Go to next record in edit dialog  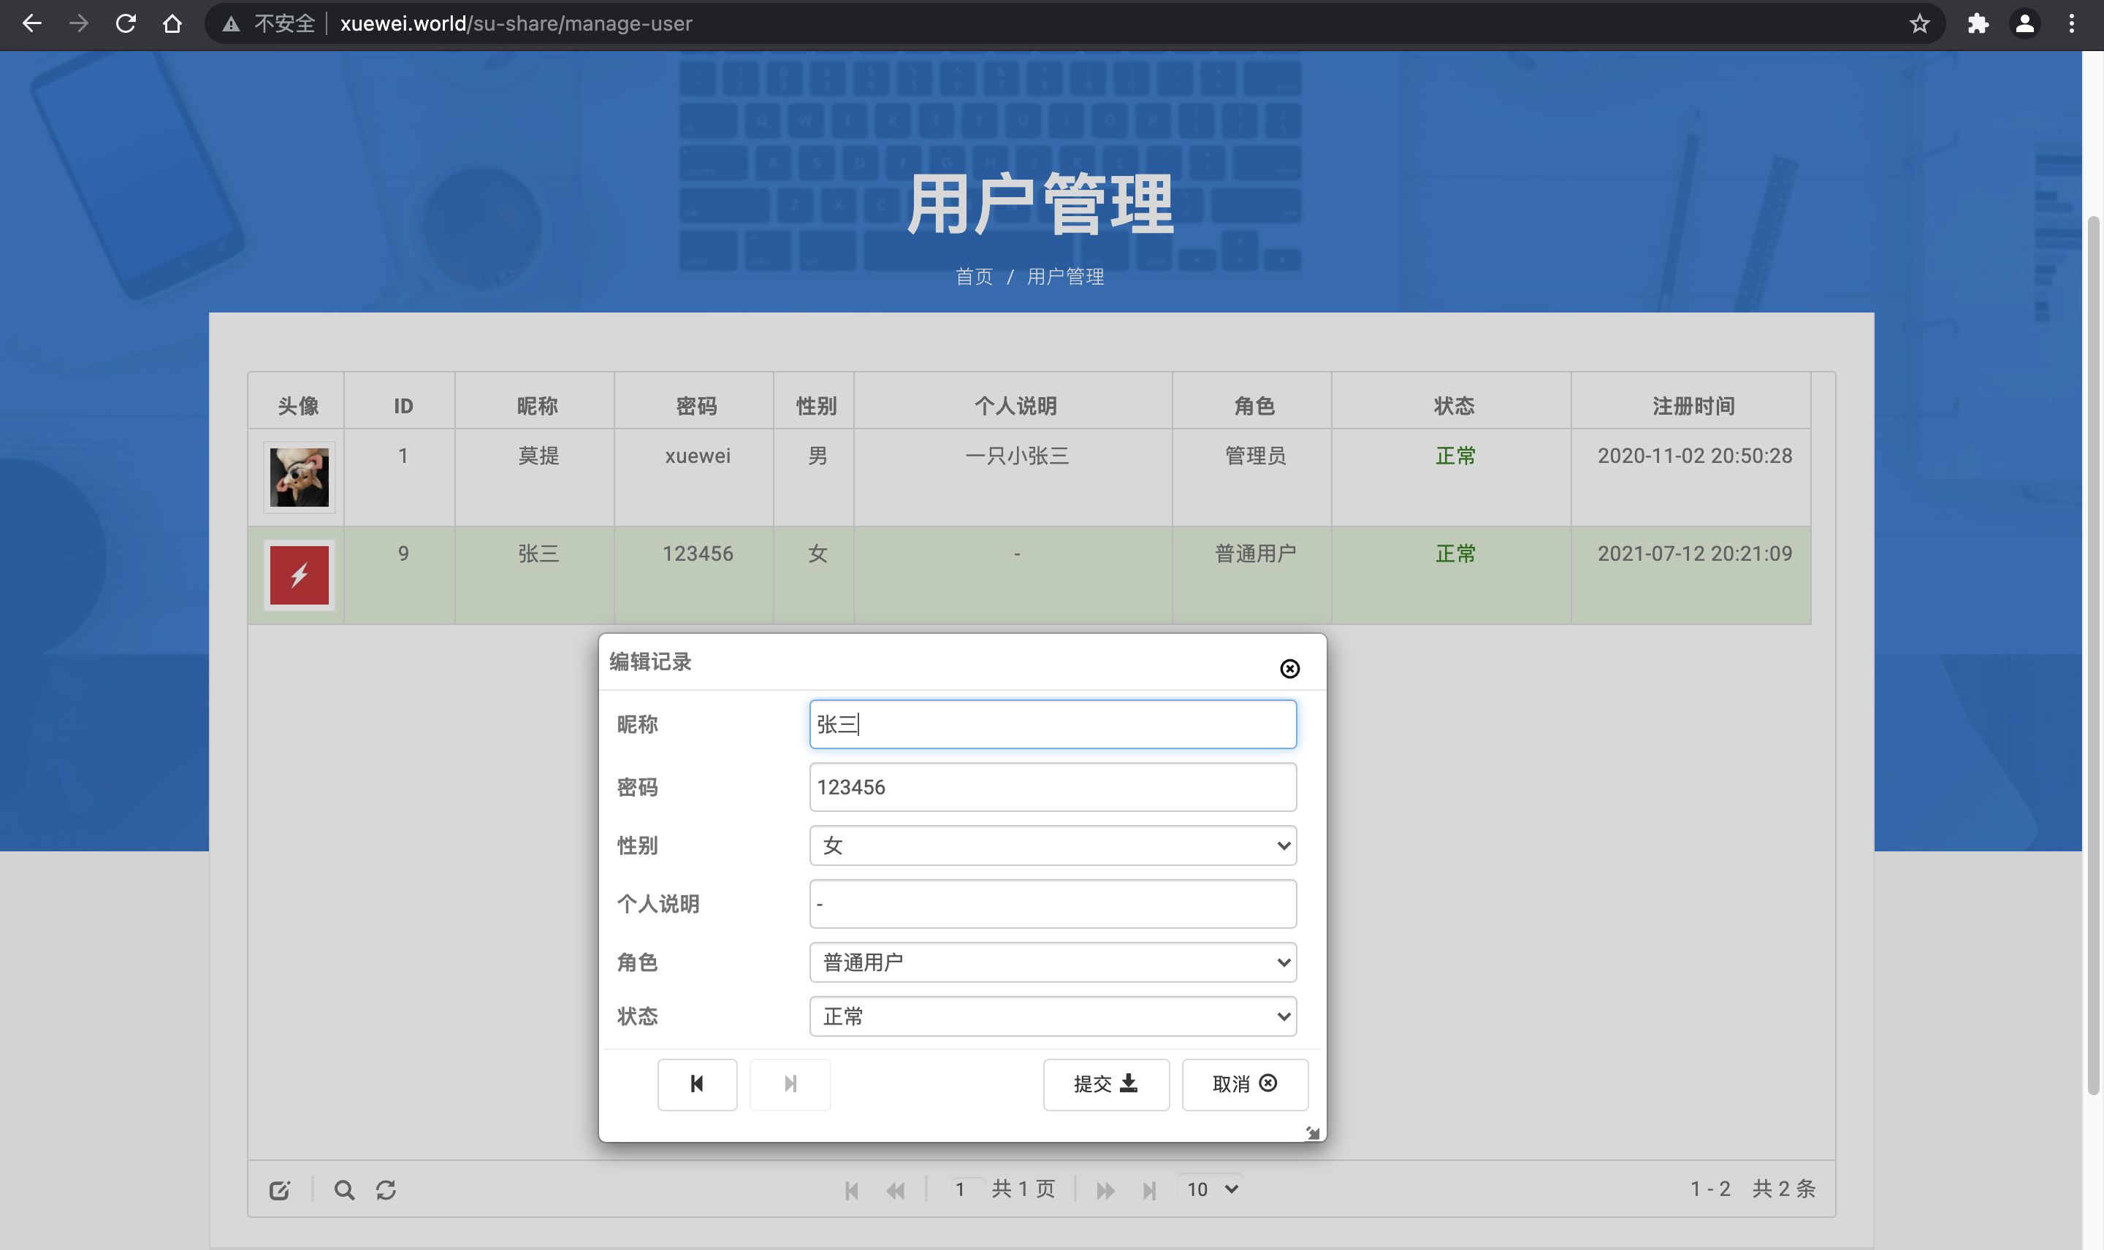point(790,1084)
